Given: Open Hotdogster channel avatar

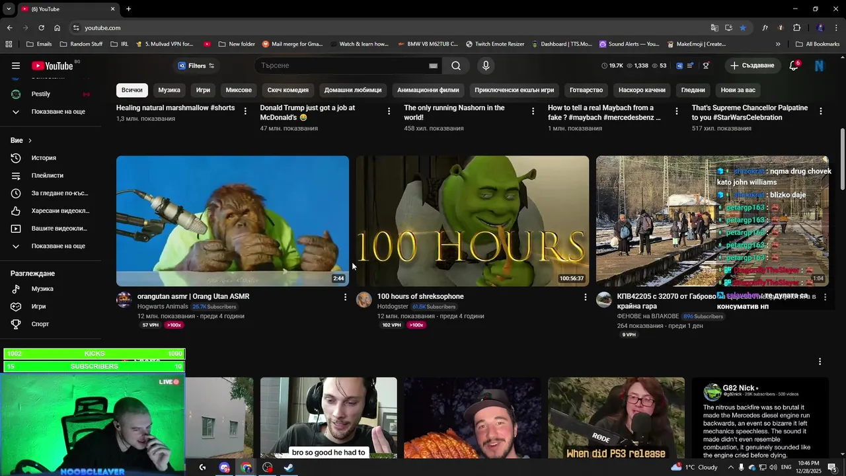Looking at the screenshot, I should coord(364,300).
